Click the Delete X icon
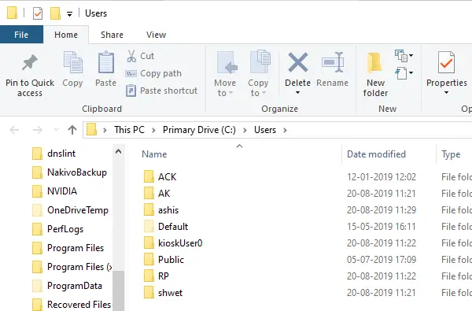The width and height of the screenshot is (472, 311). click(x=297, y=62)
